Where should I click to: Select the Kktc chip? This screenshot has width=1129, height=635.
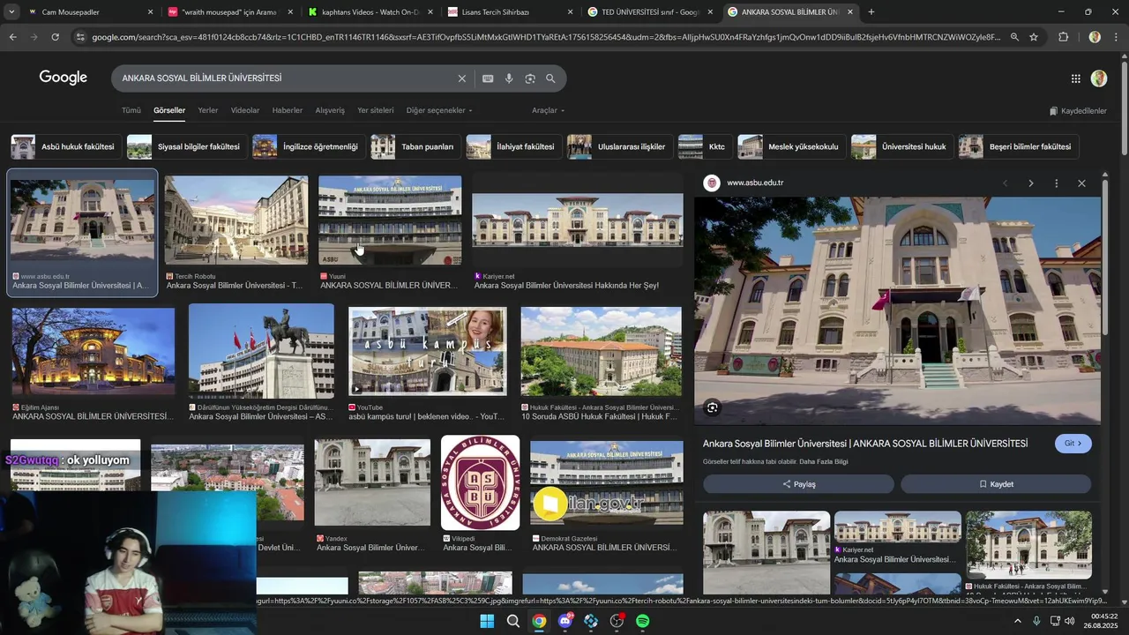click(x=703, y=146)
